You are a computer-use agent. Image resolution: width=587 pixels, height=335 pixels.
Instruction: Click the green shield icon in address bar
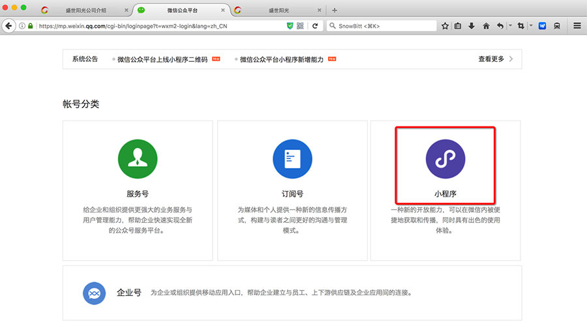coord(290,26)
